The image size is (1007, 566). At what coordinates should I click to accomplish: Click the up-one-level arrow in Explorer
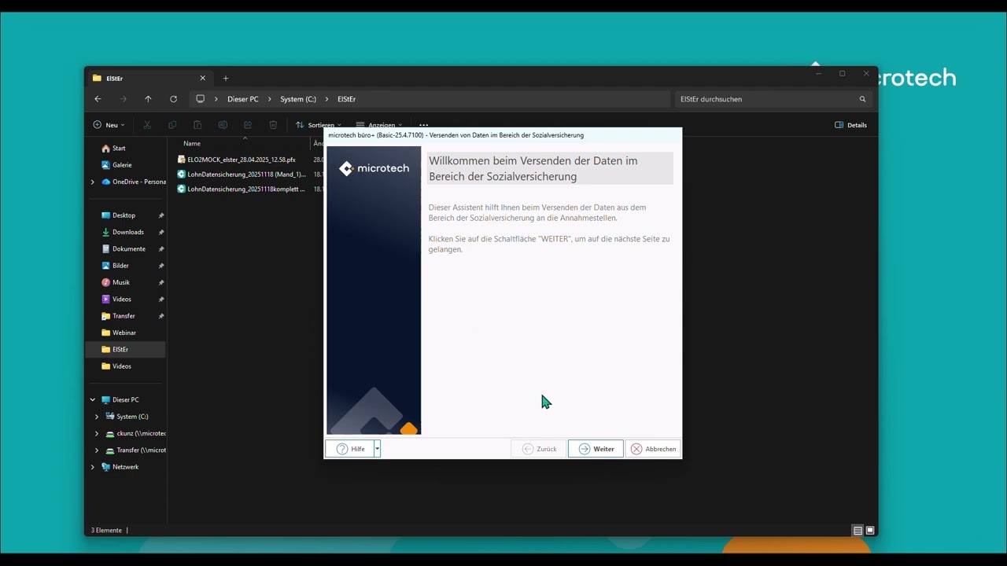tap(148, 99)
